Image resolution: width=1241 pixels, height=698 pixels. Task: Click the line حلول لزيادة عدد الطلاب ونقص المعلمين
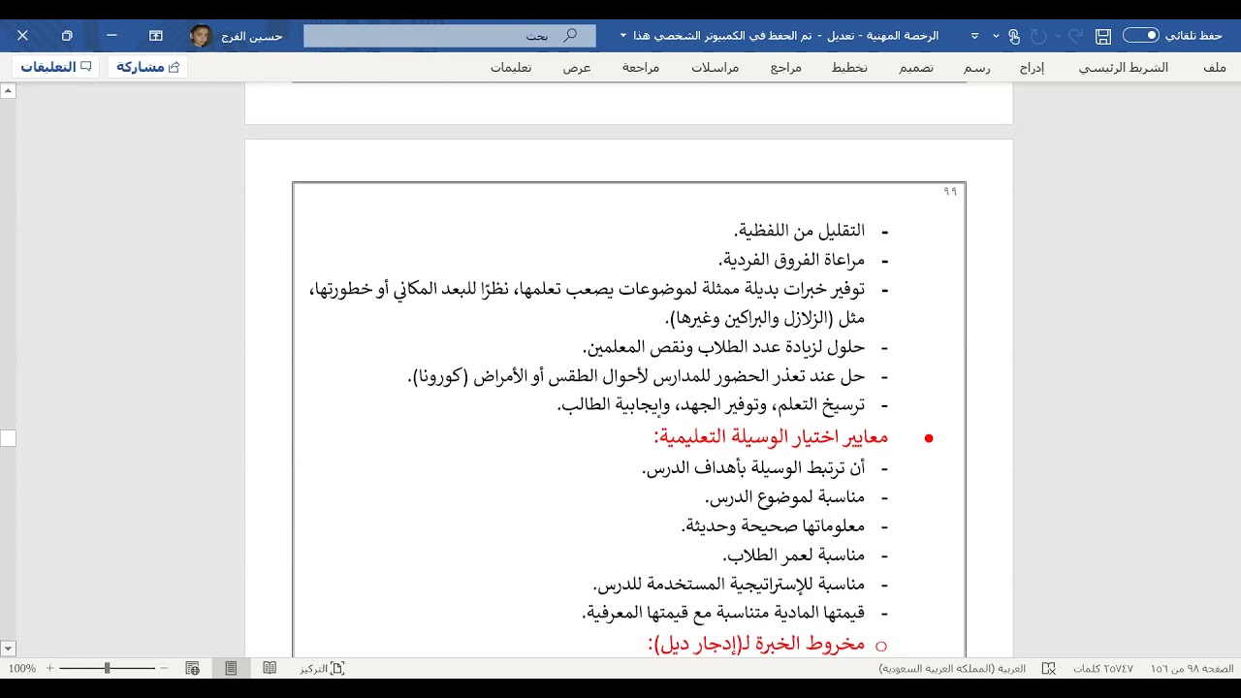[x=723, y=347]
